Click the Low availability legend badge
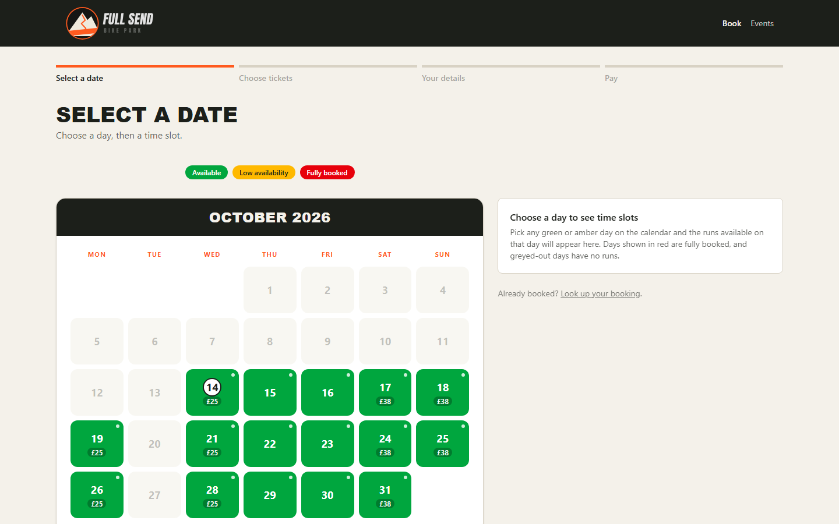The width and height of the screenshot is (839, 524). tap(264, 172)
